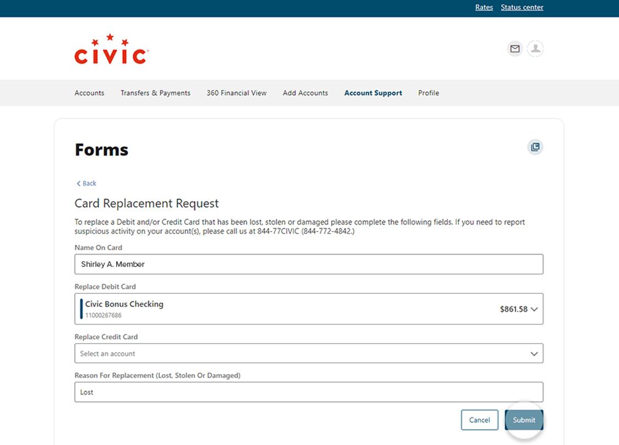Viewport: 619px width, 445px height.
Task: Go to the Accounts menu
Action: coord(89,93)
